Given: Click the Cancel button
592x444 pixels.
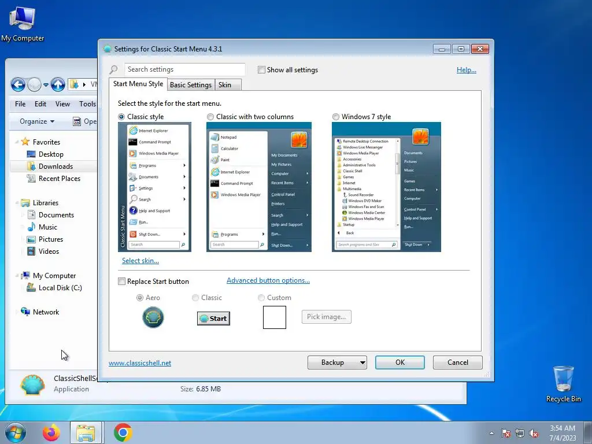Looking at the screenshot, I should 458,362.
